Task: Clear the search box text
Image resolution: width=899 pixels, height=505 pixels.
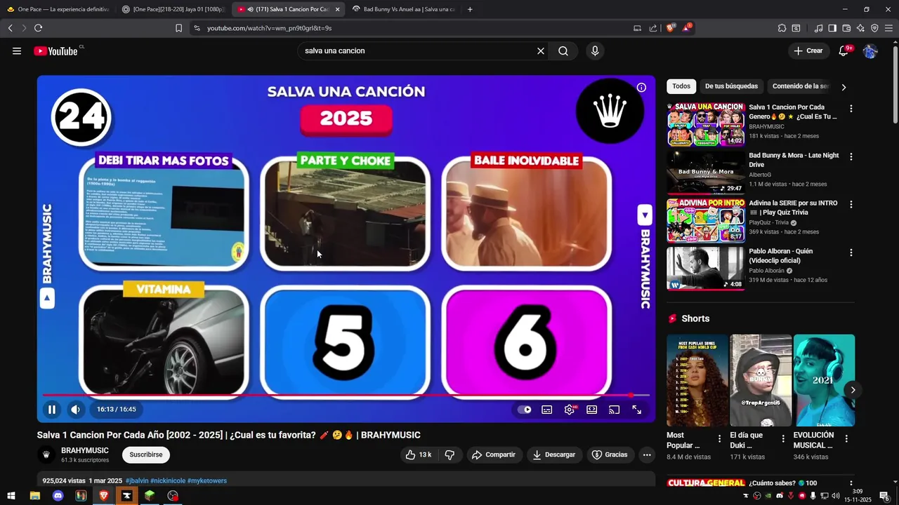Action: (x=541, y=50)
